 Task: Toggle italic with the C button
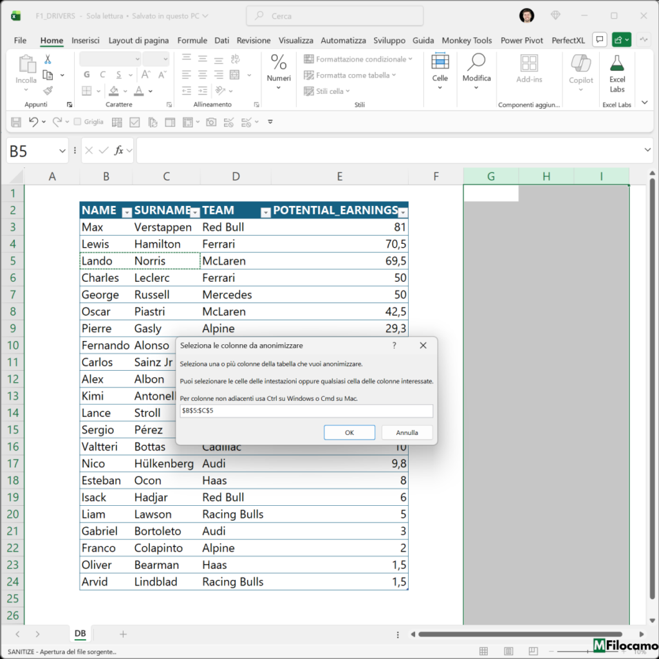[102, 75]
